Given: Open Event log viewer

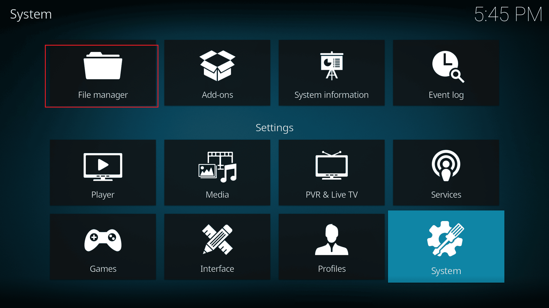Looking at the screenshot, I should coord(446,74).
